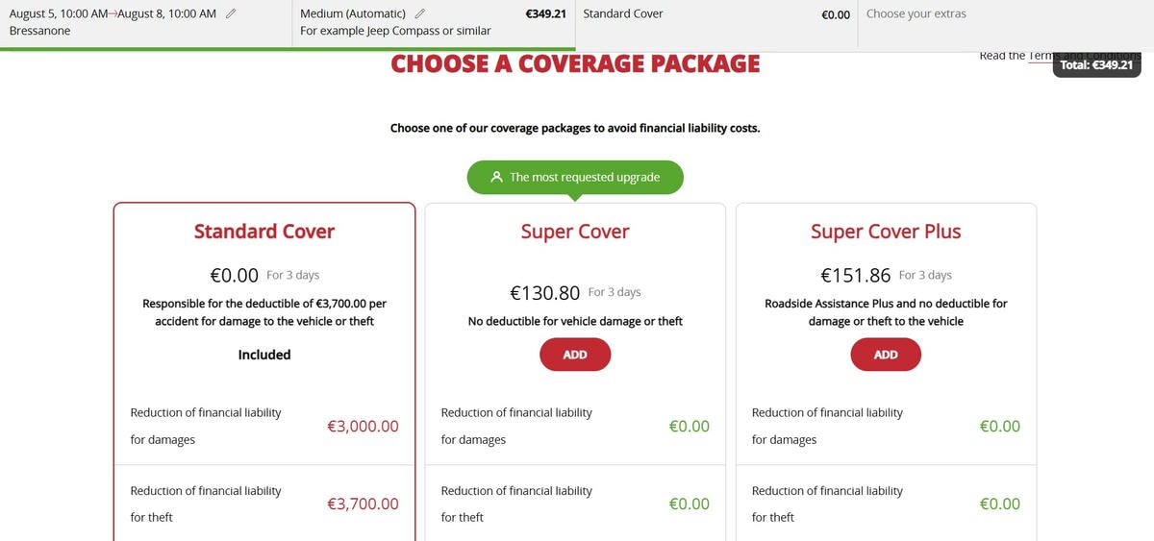The height and width of the screenshot is (541, 1154).
Task: Click the Total €349.21 badge
Action: click(1096, 64)
